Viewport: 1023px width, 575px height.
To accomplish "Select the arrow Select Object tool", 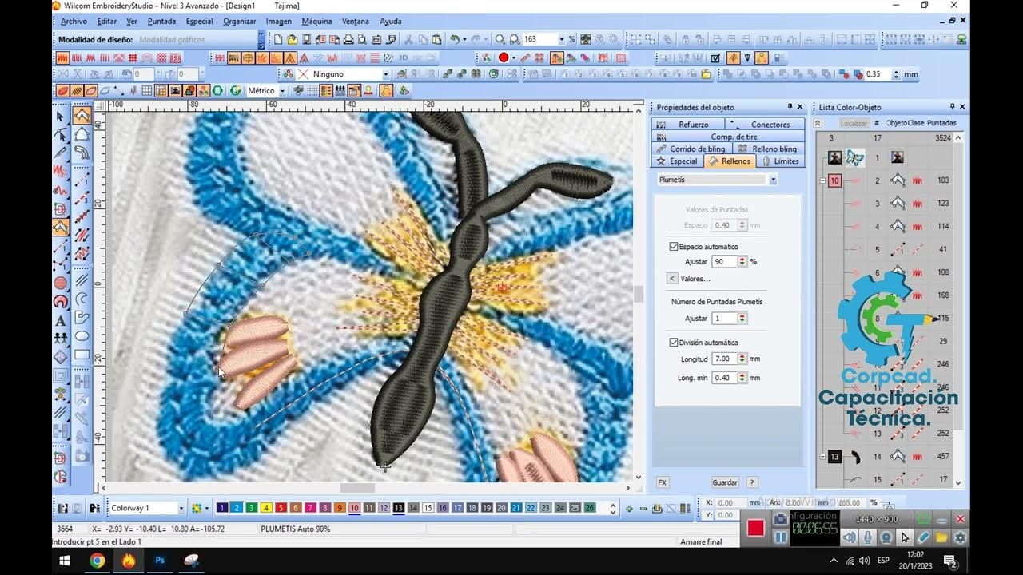I will 61,116.
